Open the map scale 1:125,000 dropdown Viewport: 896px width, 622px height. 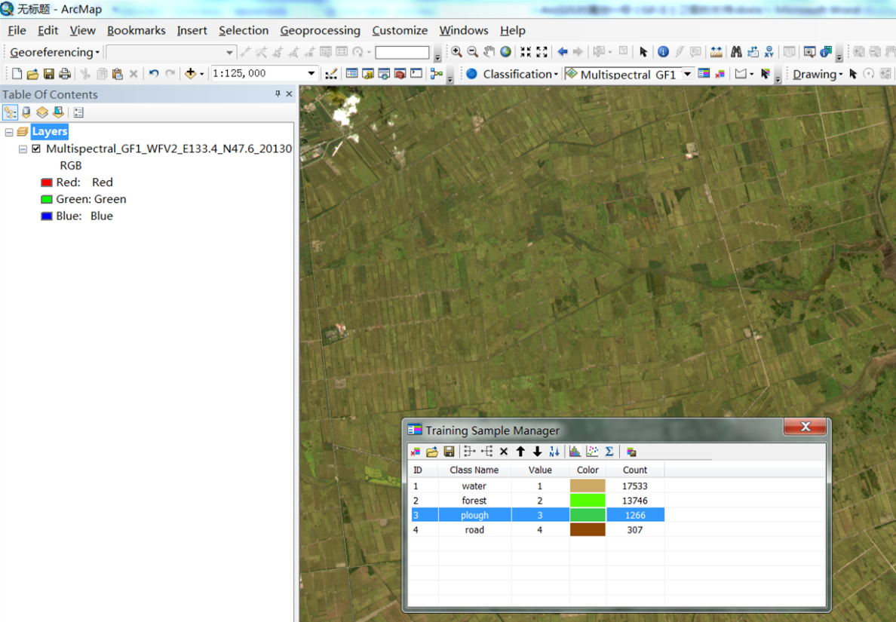coord(311,73)
